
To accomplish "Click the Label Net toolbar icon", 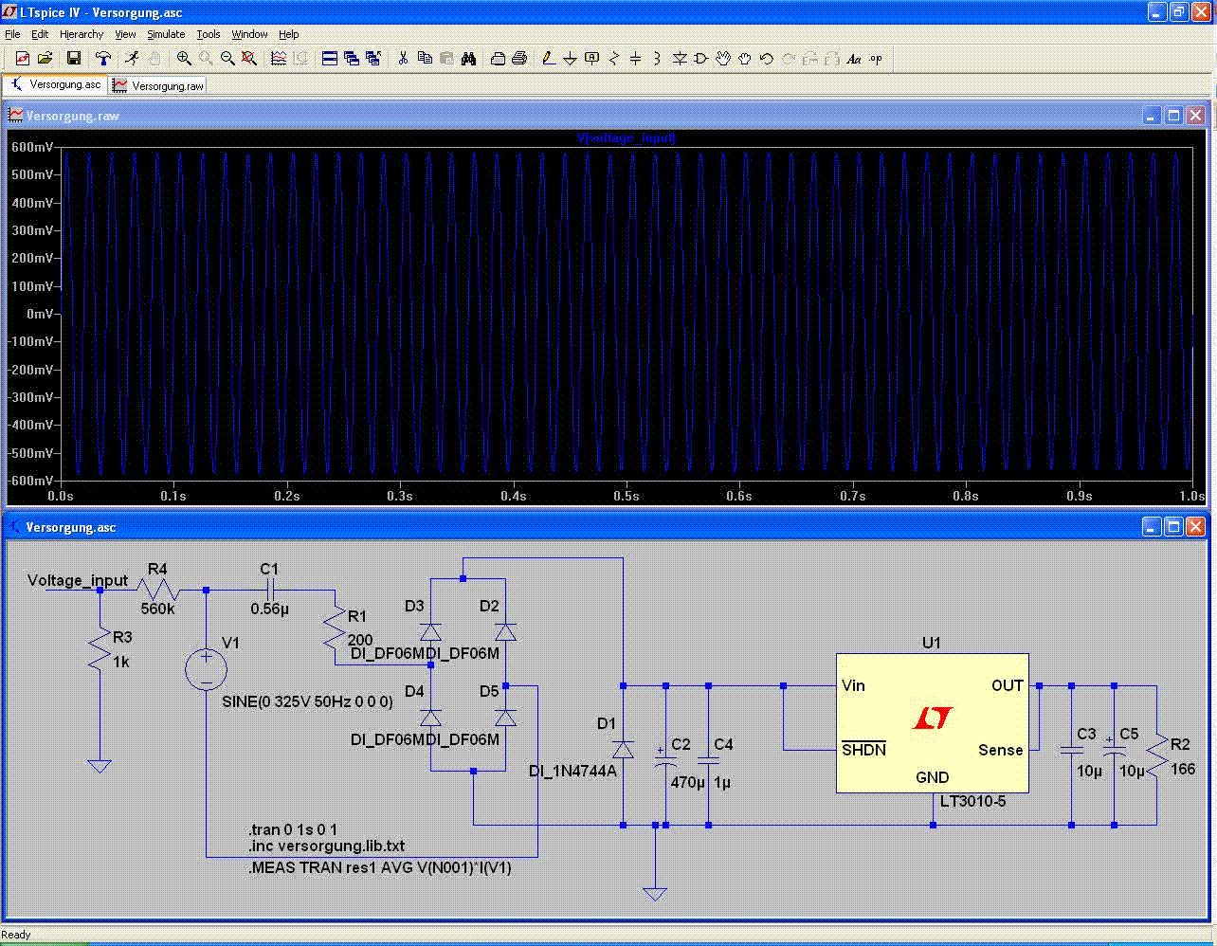I will [592, 59].
